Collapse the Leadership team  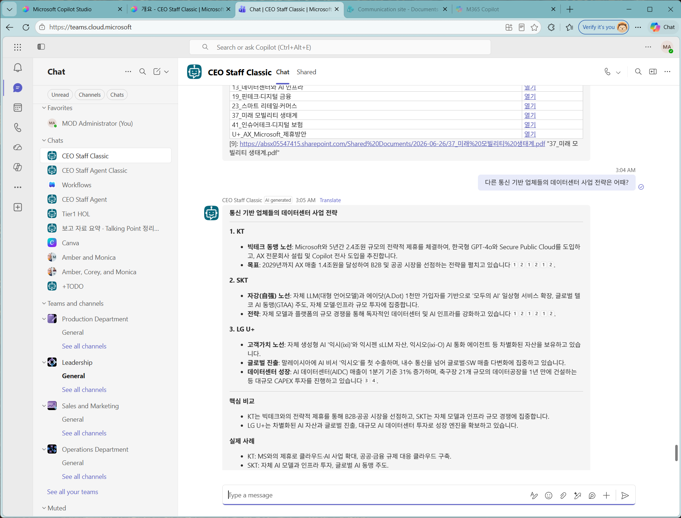[x=44, y=362]
